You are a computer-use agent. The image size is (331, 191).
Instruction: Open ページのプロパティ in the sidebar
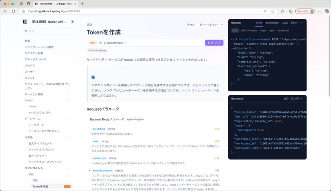(40, 113)
